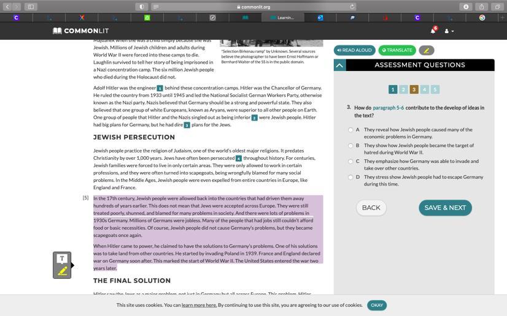Click Safari's forward arrow button
Image resolution: width=507 pixels, height=316 pixels.
17,7
